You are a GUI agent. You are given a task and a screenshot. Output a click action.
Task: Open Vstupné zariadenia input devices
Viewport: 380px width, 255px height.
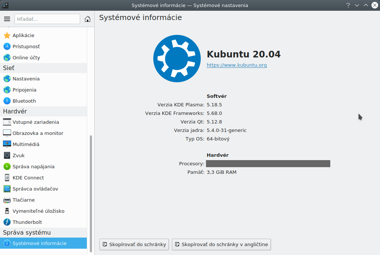pos(43,122)
